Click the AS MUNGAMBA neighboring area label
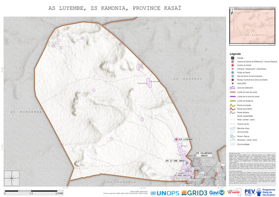The width and height of the screenshot is (279, 197). [26, 112]
